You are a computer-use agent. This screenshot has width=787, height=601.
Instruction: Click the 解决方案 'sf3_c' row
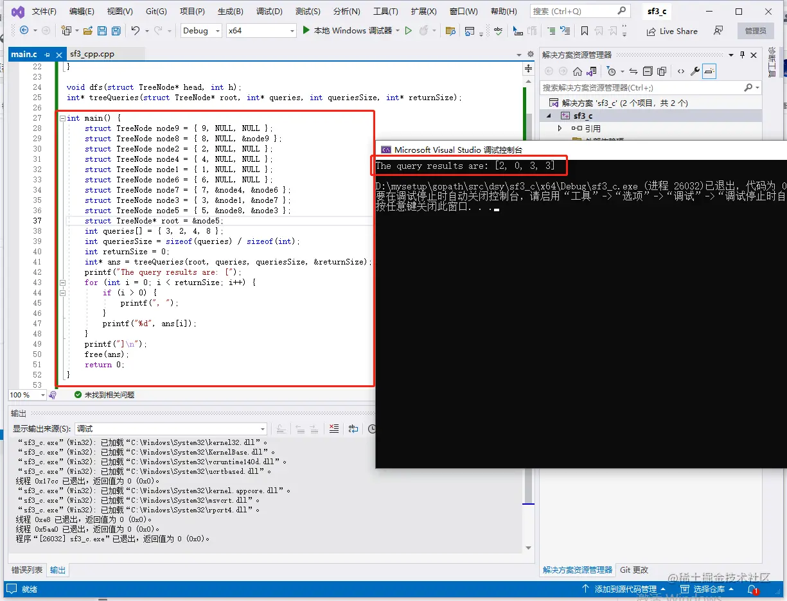click(x=651, y=103)
